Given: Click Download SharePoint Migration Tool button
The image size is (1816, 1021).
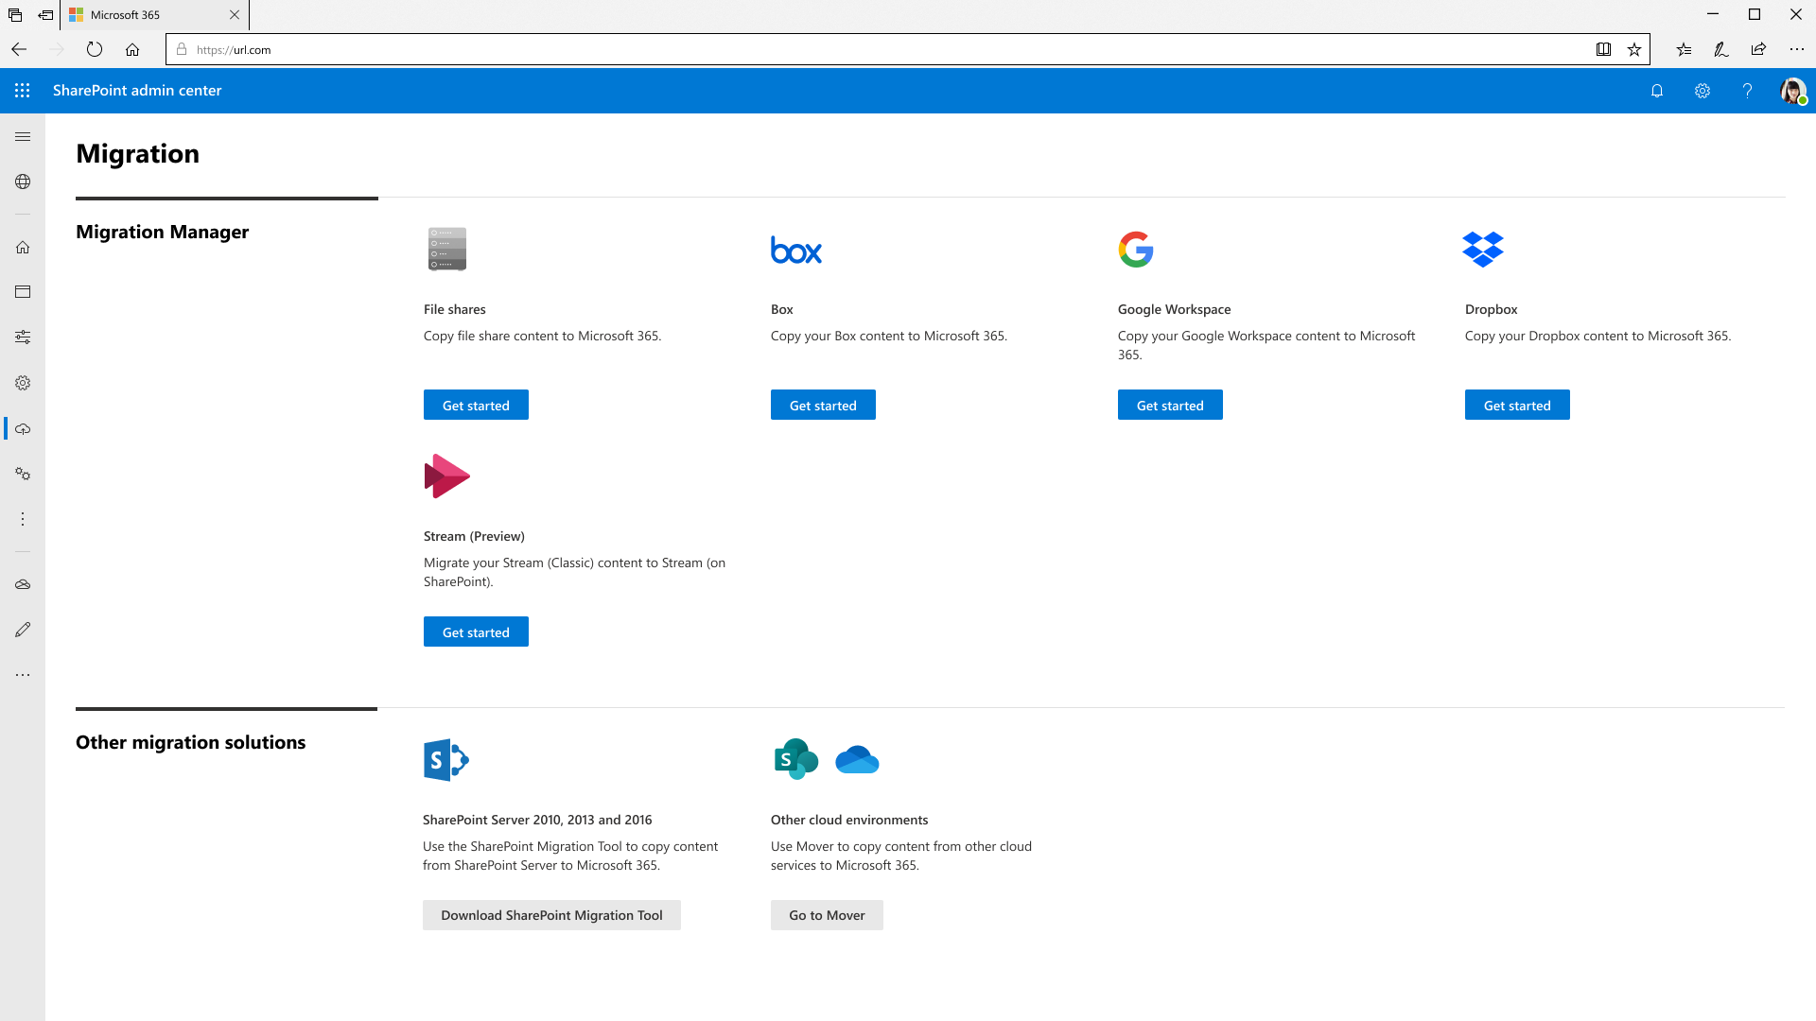Looking at the screenshot, I should (x=551, y=915).
